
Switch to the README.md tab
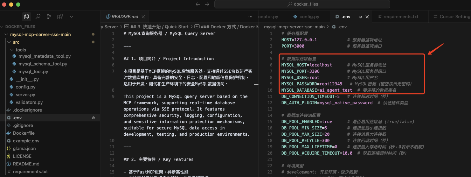tap(125, 16)
